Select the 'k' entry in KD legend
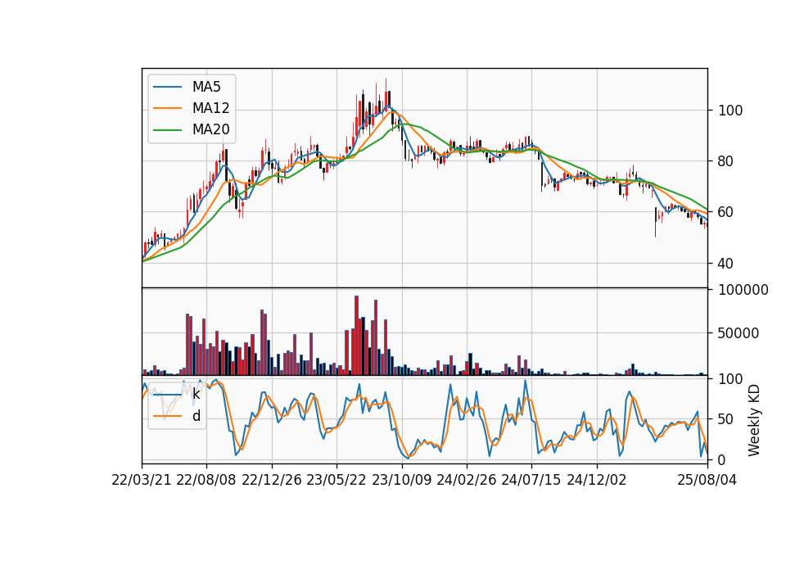The height and width of the screenshot is (565, 786). pos(196,394)
